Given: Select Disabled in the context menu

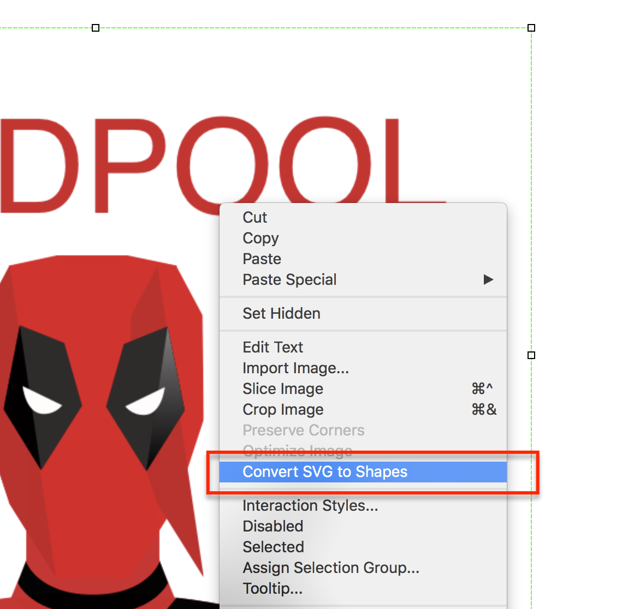Looking at the screenshot, I should tap(363, 527).
